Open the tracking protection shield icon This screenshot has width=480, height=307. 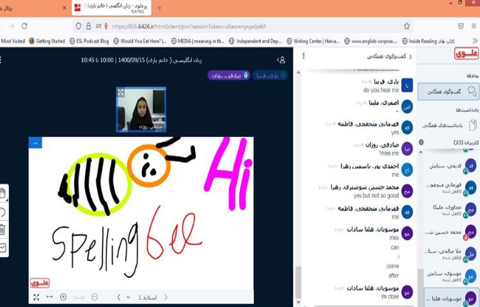pyautogui.click(x=78, y=26)
